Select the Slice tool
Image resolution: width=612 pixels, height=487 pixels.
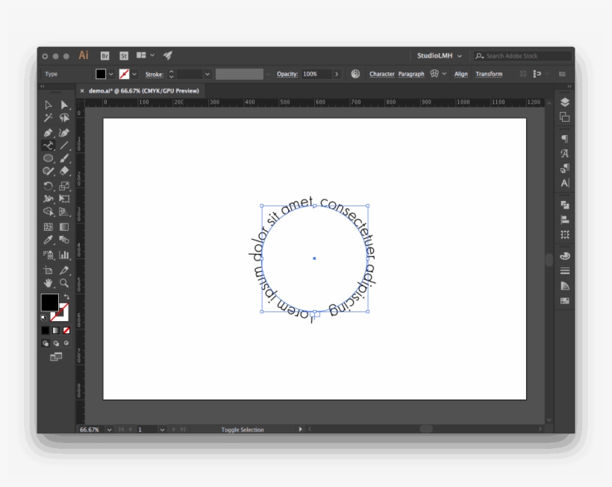(x=64, y=270)
